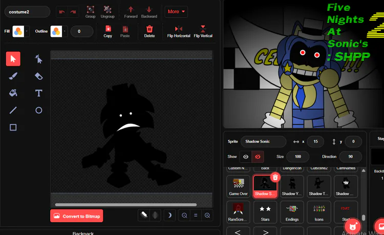Image resolution: width=384 pixels, height=235 pixels.
Task: Paste the copied shape
Action: (x=125, y=31)
